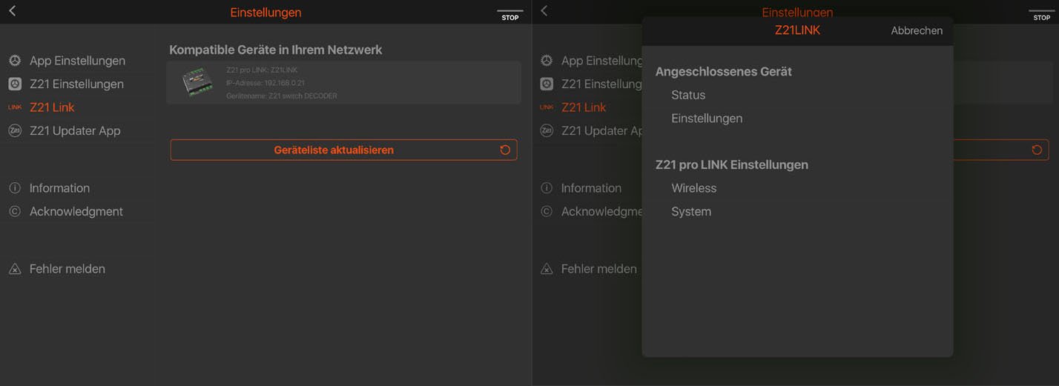Select Fehler melden on right screen sidebar
Viewport: 1059px width, 386px height.
click(x=599, y=269)
